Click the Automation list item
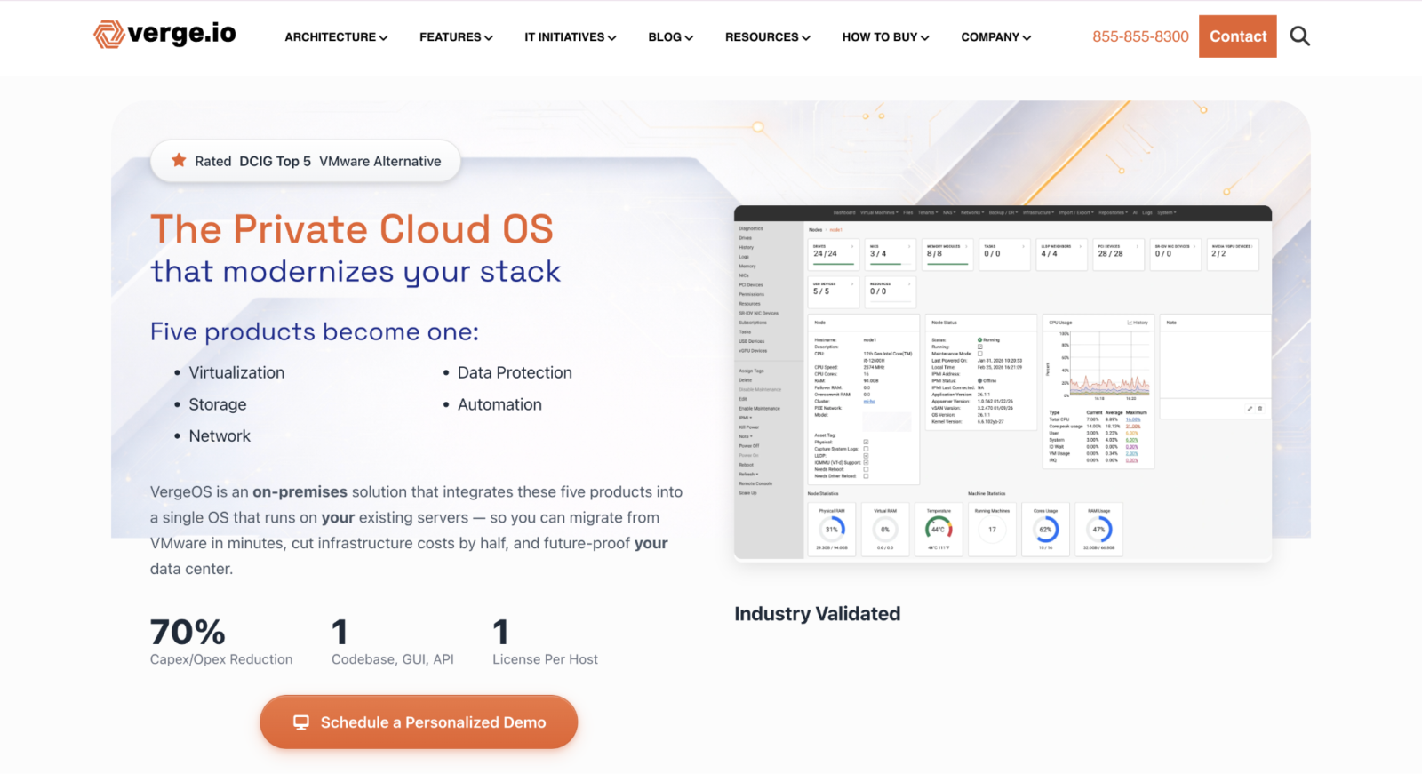1422x774 pixels. (x=499, y=404)
